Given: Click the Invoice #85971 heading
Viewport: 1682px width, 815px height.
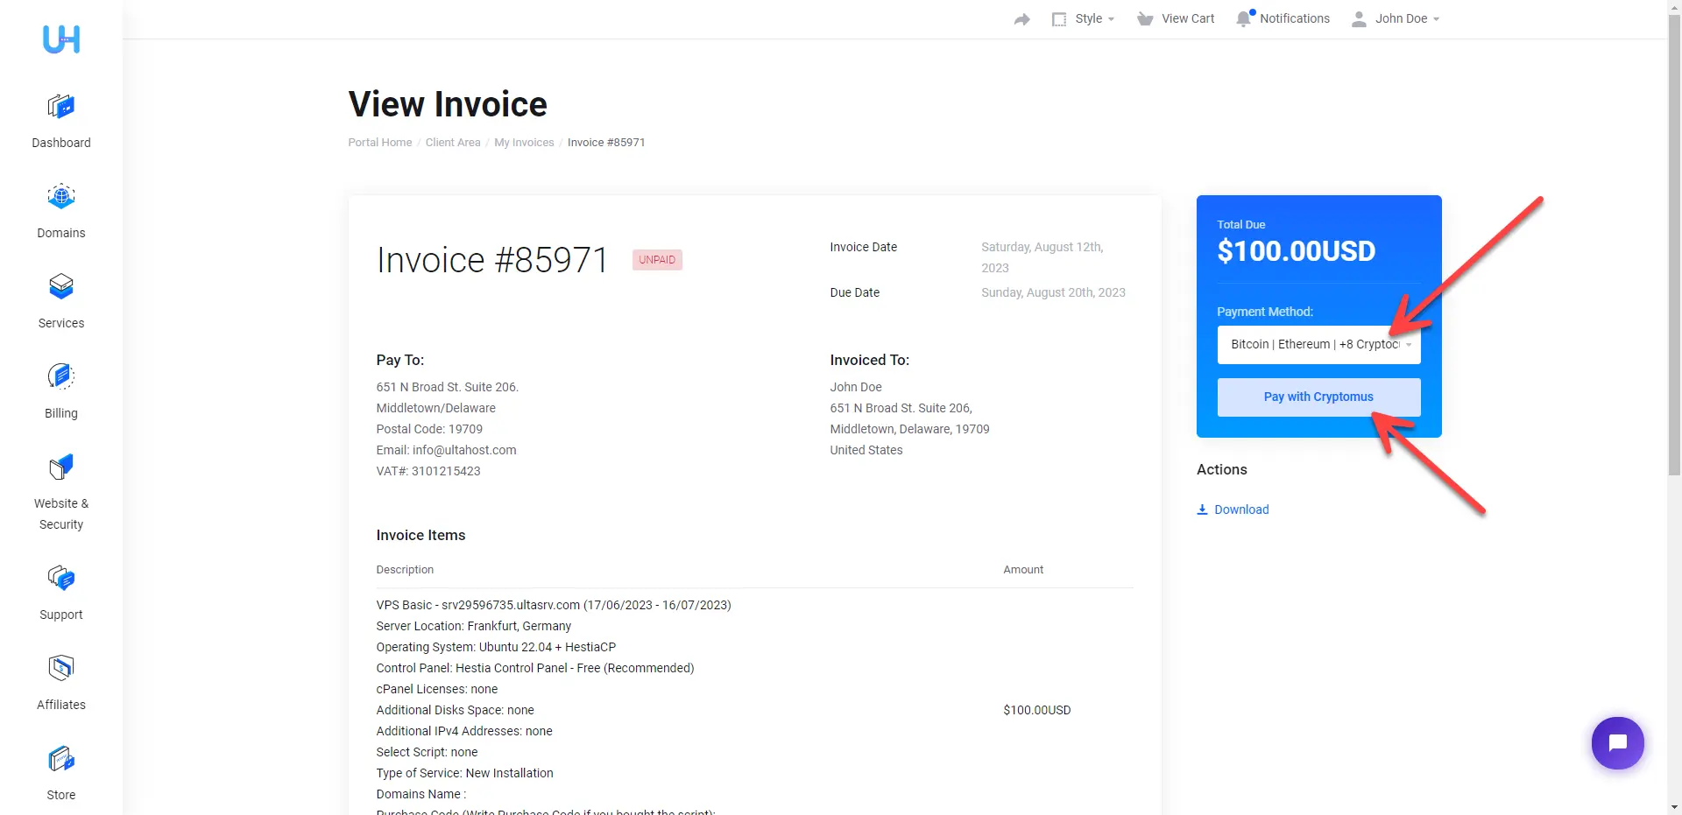Looking at the screenshot, I should tap(492, 260).
